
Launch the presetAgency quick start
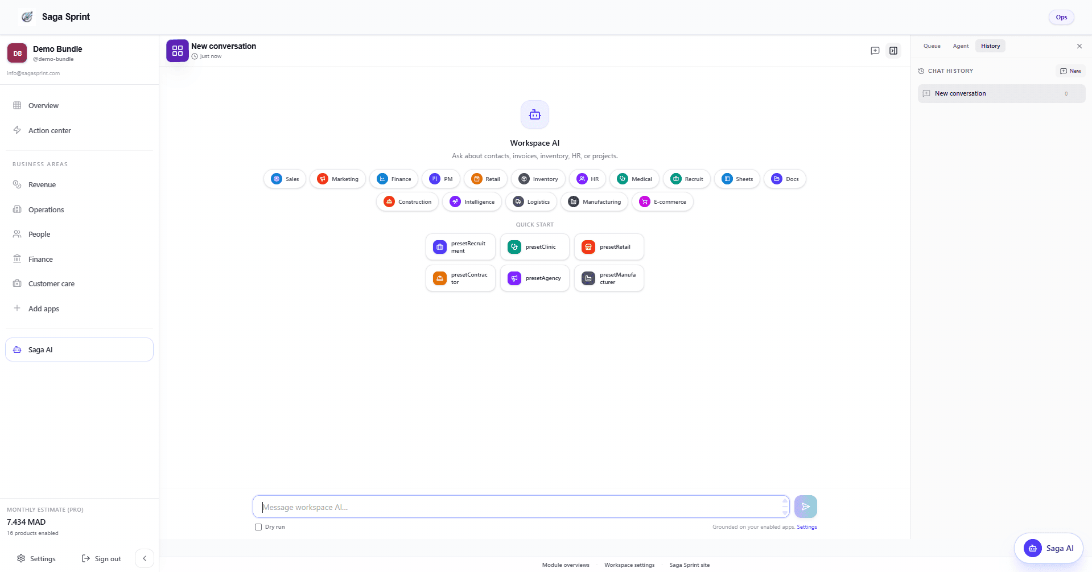pyautogui.click(x=535, y=278)
